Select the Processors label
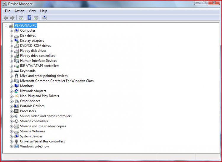Image resolution: width=222 pixels, height=162 pixels. pos(28,111)
